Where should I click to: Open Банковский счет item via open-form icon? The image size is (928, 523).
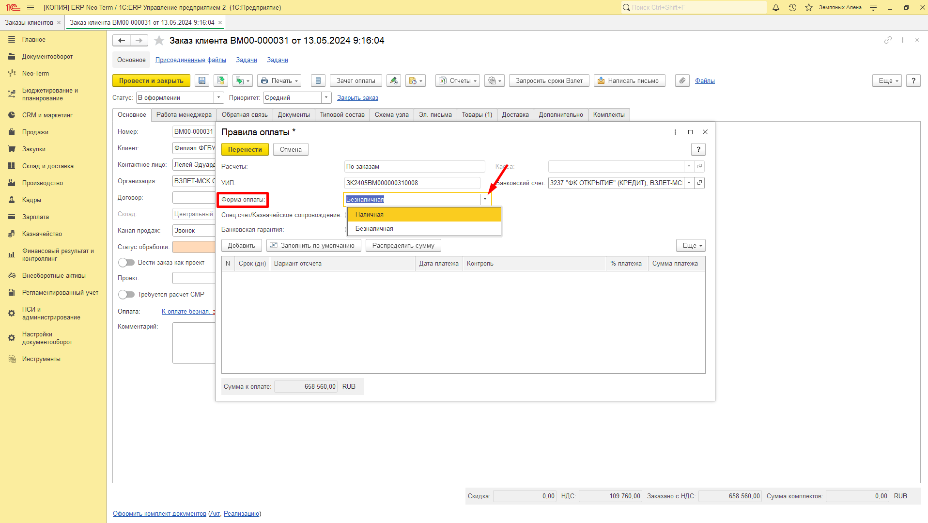[x=699, y=183]
